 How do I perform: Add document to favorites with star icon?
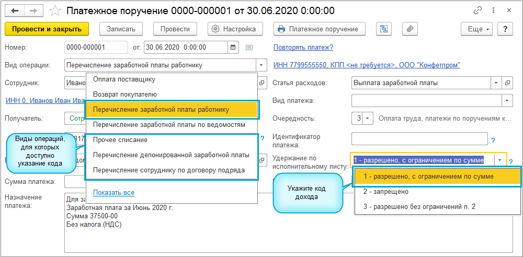tap(55, 10)
